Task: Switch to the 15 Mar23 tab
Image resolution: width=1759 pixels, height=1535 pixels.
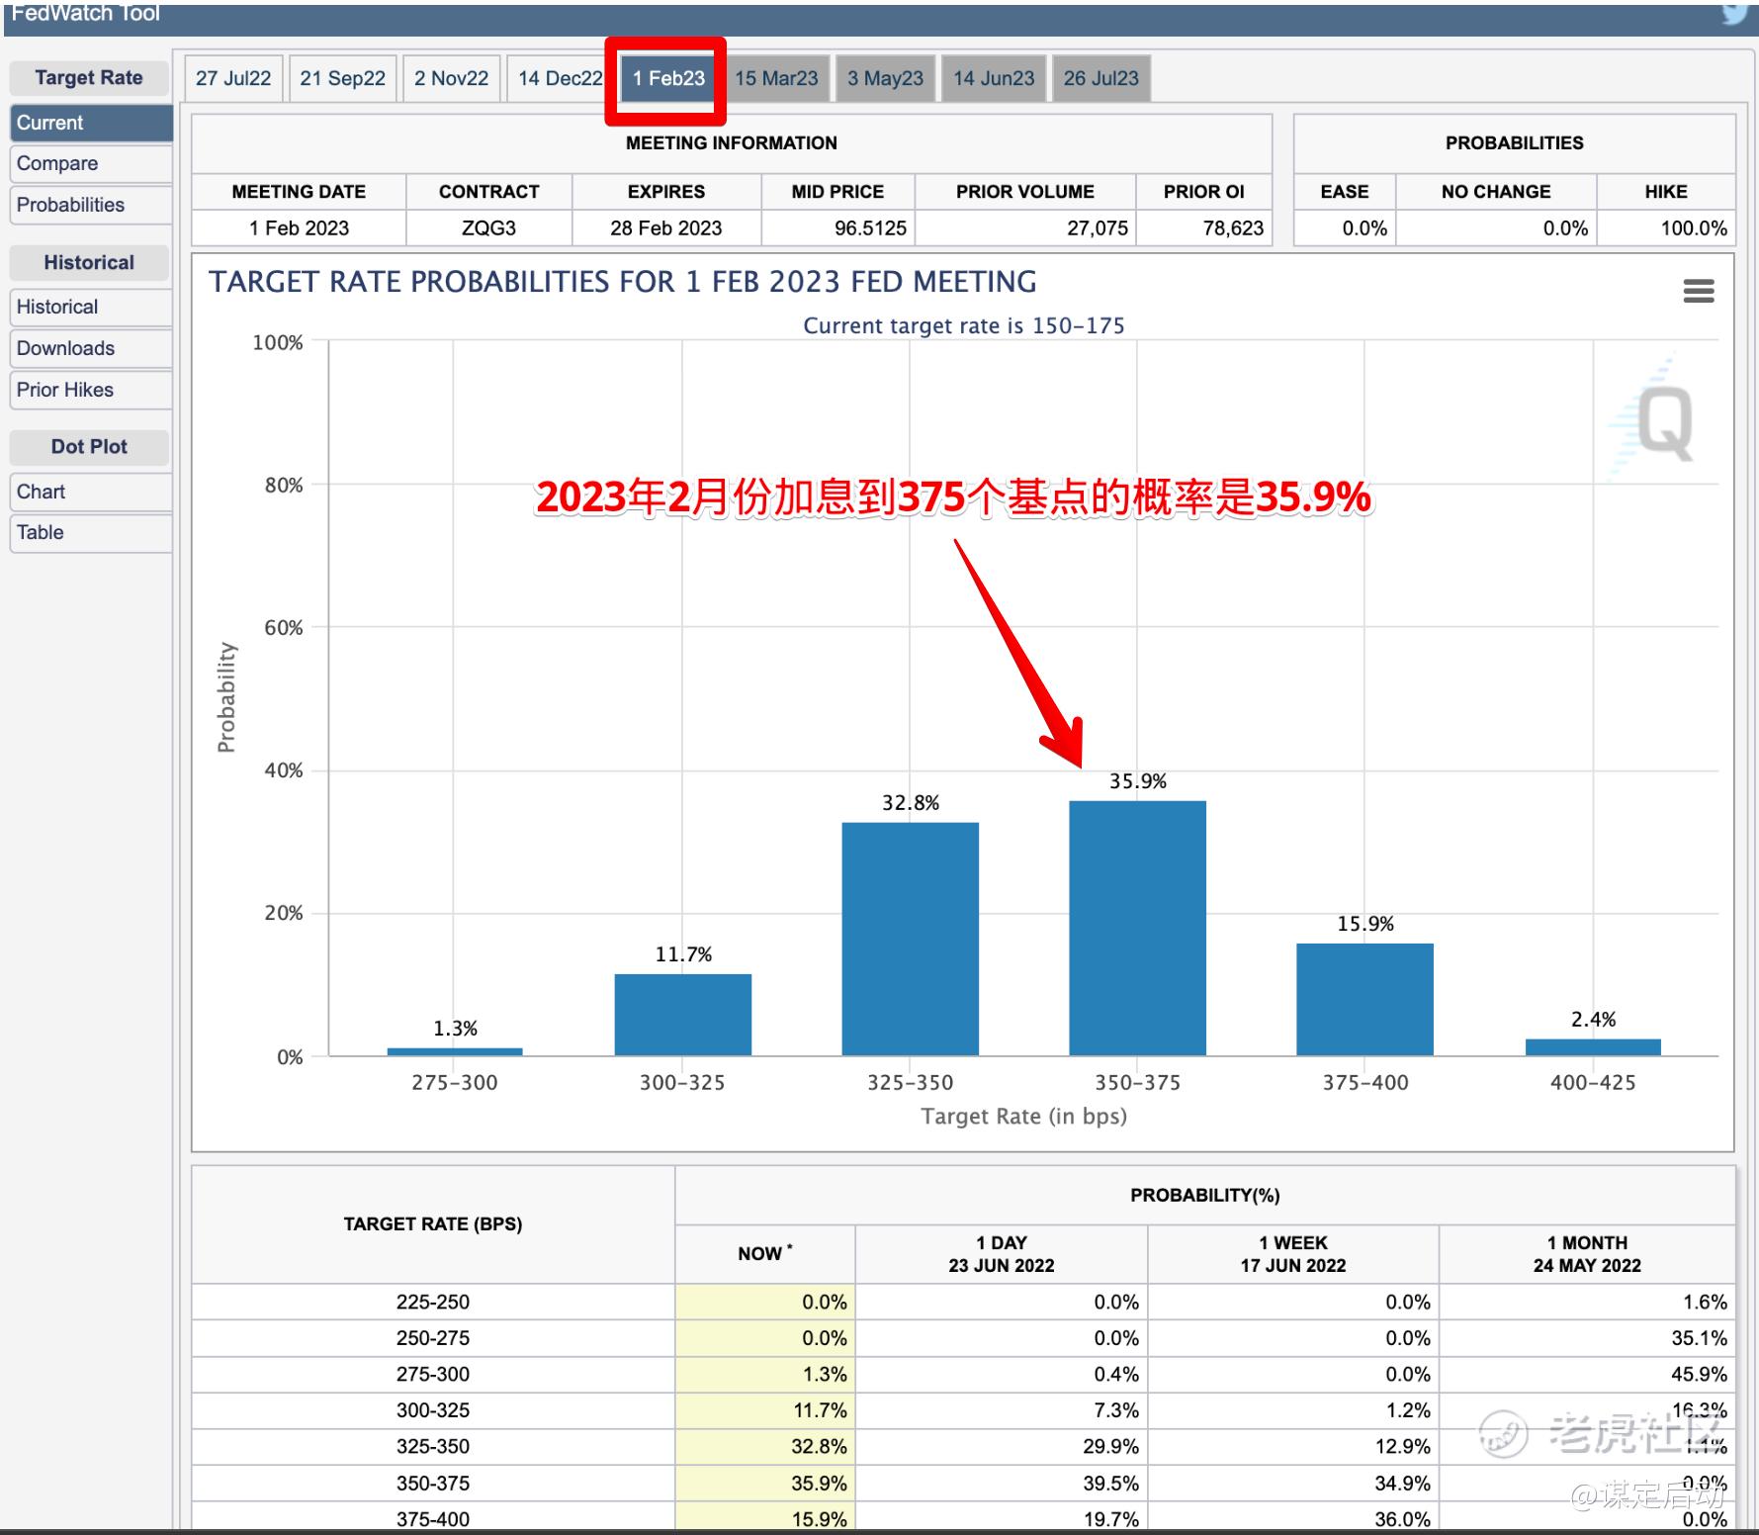Action: pos(776,78)
